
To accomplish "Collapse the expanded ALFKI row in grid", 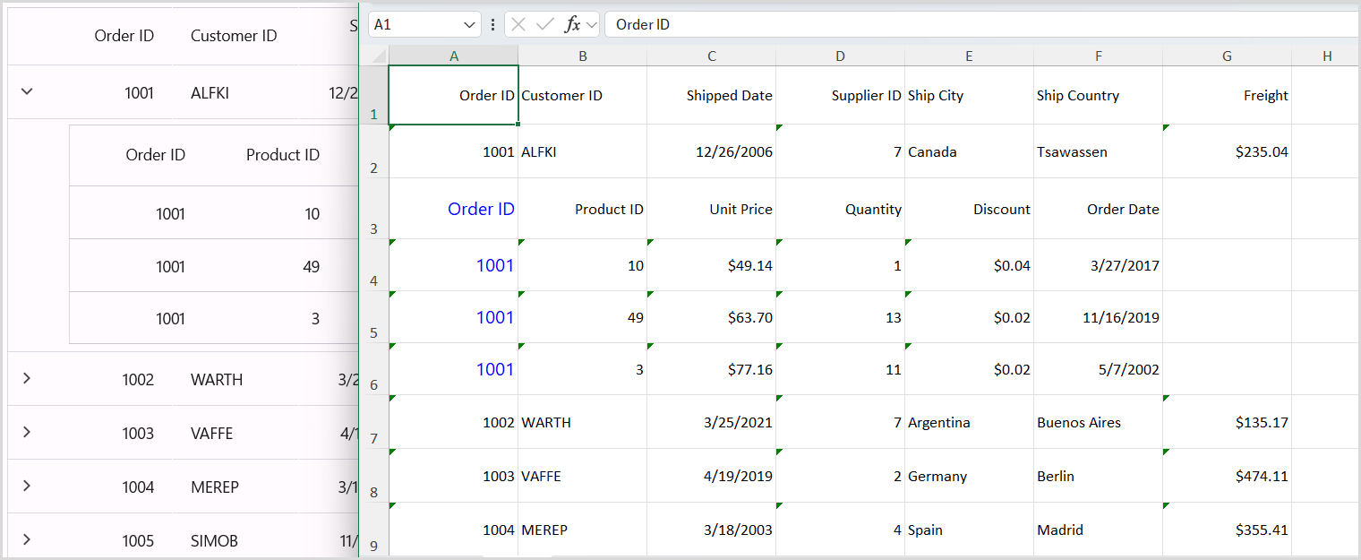I will 27,91.
